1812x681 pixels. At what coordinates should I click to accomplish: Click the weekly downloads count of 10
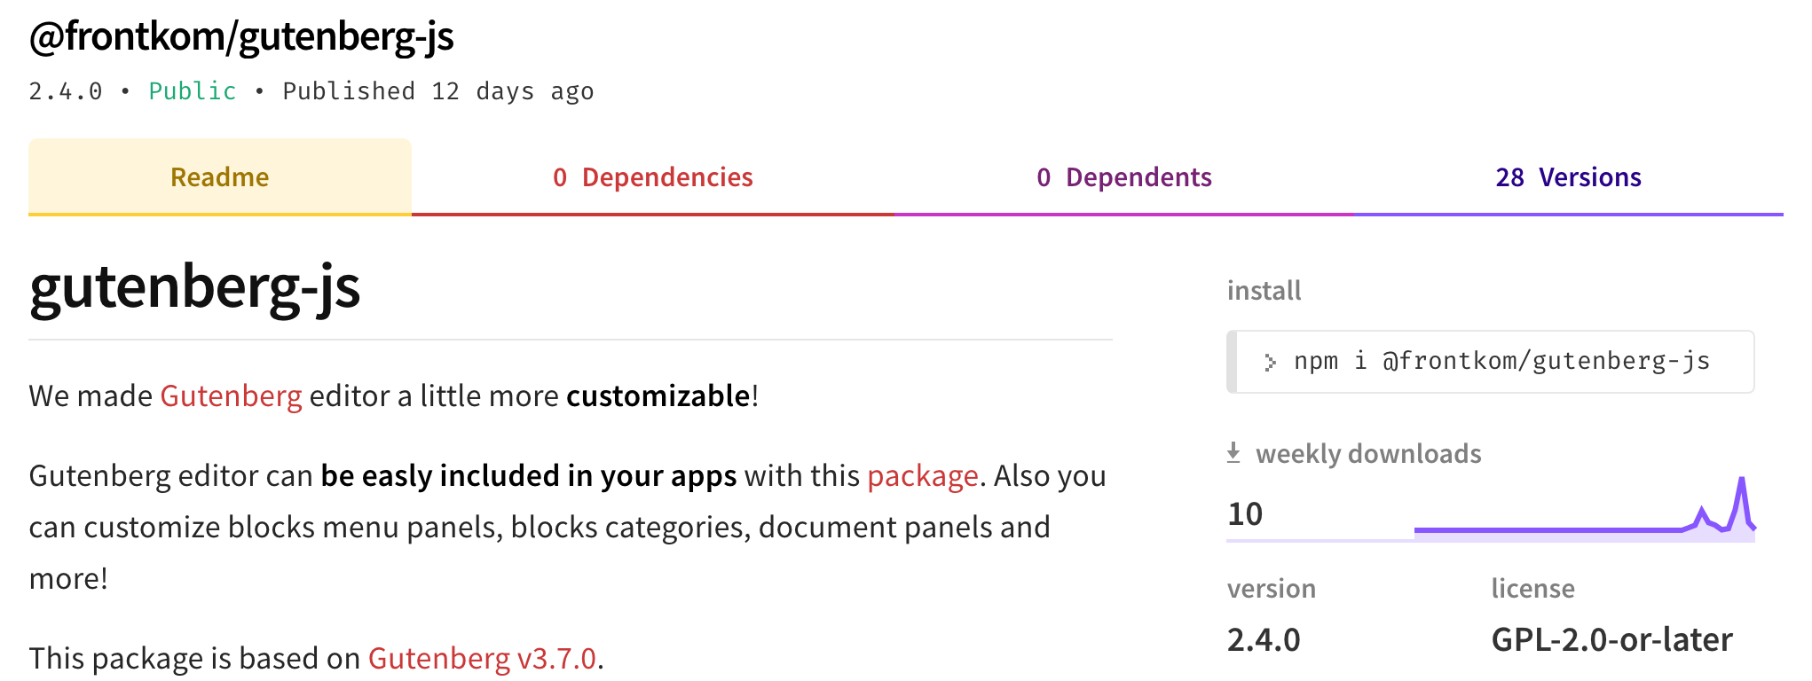pyautogui.click(x=1245, y=513)
